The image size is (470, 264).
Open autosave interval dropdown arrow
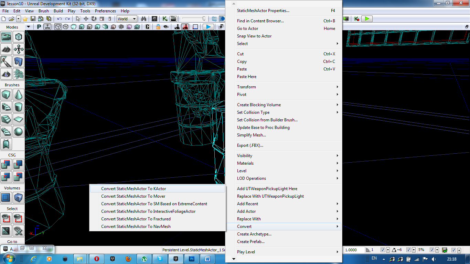click(x=459, y=250)
